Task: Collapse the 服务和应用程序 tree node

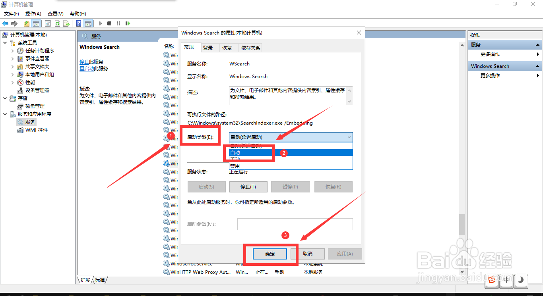Action: coord(5,114)
